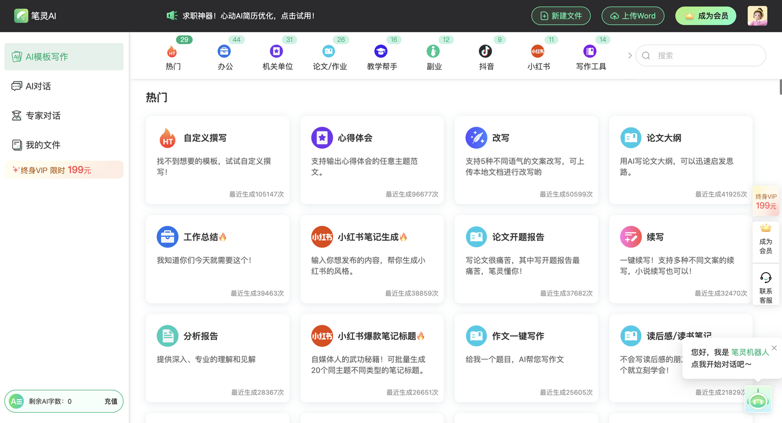Click 论文开题报告 title text
This screenshot has height=423, width=782.
click(518, 237)
